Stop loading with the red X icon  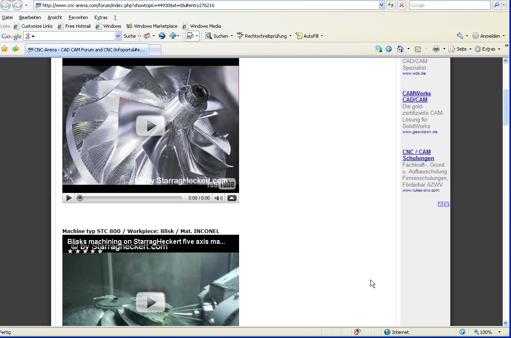click(402, 5)
